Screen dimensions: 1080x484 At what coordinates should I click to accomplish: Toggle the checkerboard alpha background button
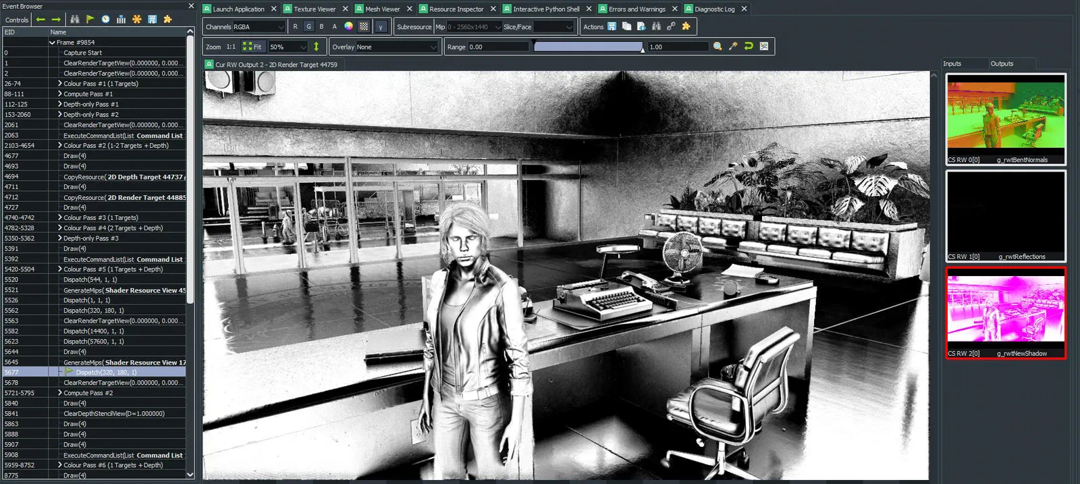click(364, 26)
